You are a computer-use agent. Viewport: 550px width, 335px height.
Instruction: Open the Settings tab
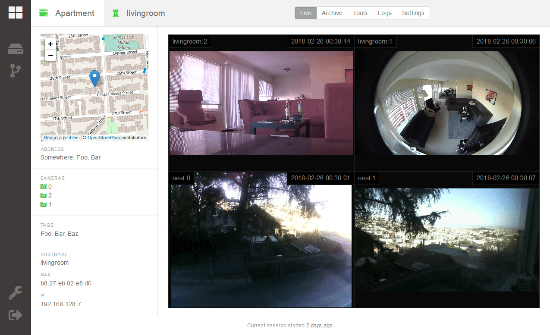[x=413, y=13]
